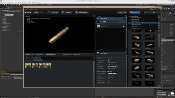Click the timeline timecode in After Effects
The width and height of the screenshot is (175, 98).
(5, 74)
